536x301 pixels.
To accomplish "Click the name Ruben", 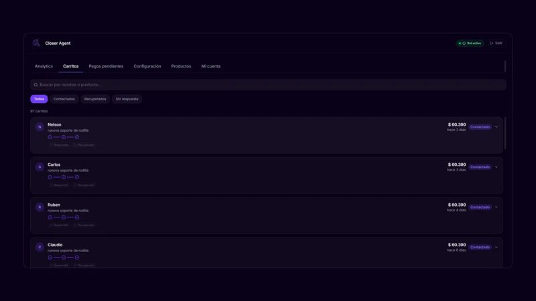I will point(54,205).
